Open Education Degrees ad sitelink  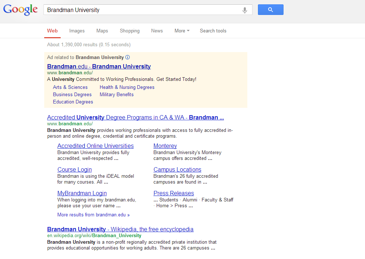tap(73, 102)
